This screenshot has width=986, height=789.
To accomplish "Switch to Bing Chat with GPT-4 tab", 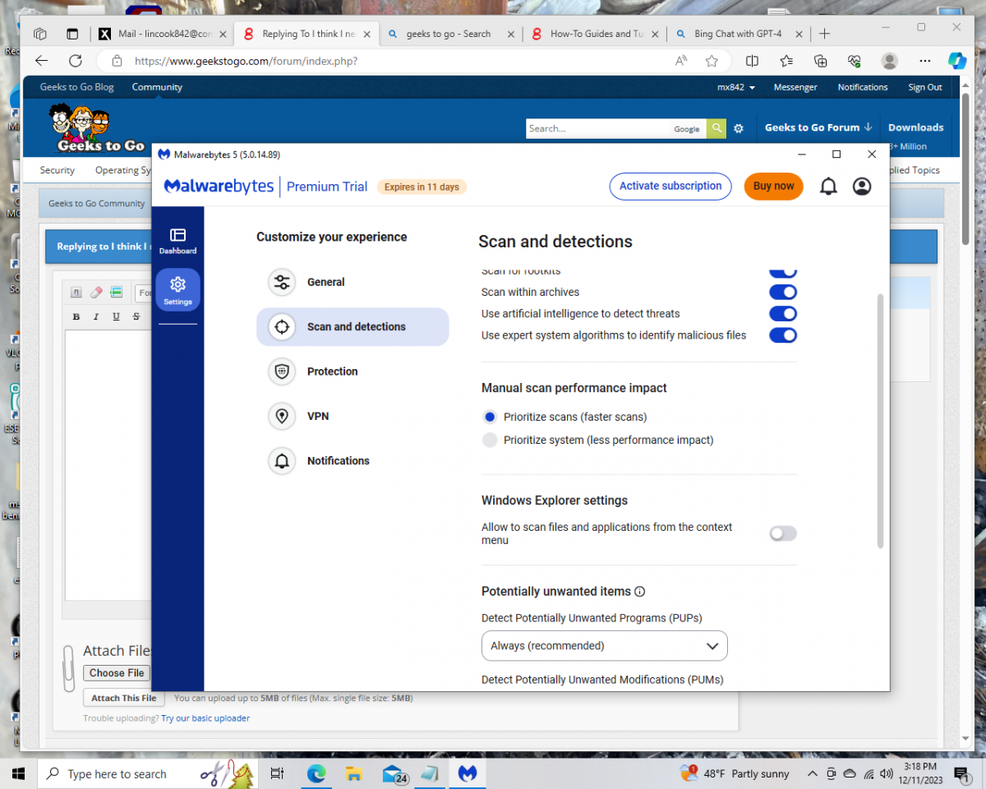I will [738, 34].
